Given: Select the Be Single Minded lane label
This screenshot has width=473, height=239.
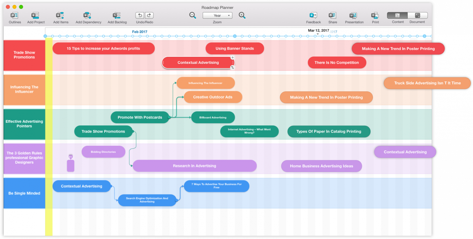Looking at the screenshot, I should [x=24, y=193].
